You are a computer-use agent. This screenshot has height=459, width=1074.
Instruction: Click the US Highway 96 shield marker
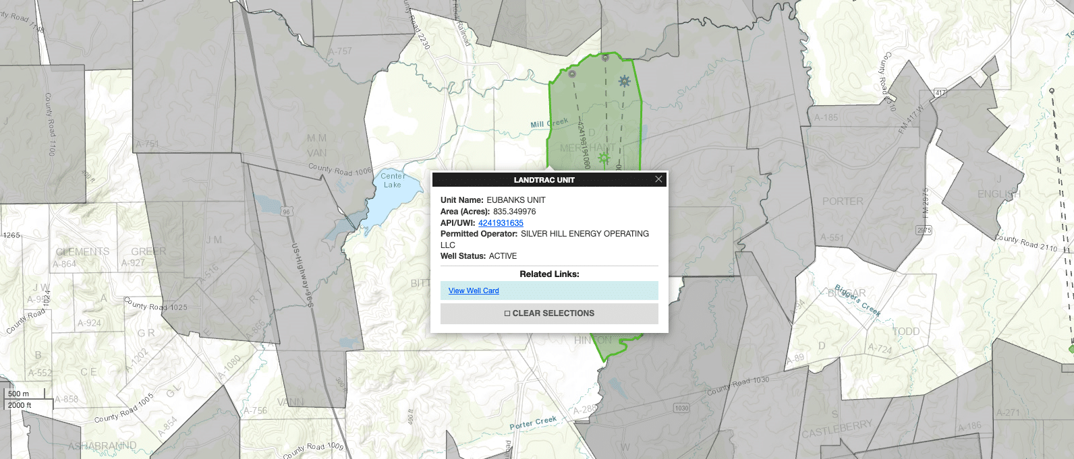coord(286,212)
